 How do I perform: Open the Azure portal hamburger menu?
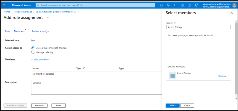click(x=4, y=5)
